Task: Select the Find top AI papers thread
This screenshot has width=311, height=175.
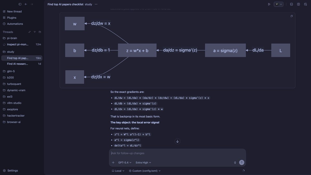Action: pyautogui.click(x=22, y=58)
